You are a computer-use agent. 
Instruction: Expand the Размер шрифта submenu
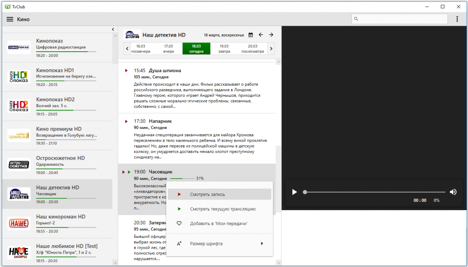[220, 244]
